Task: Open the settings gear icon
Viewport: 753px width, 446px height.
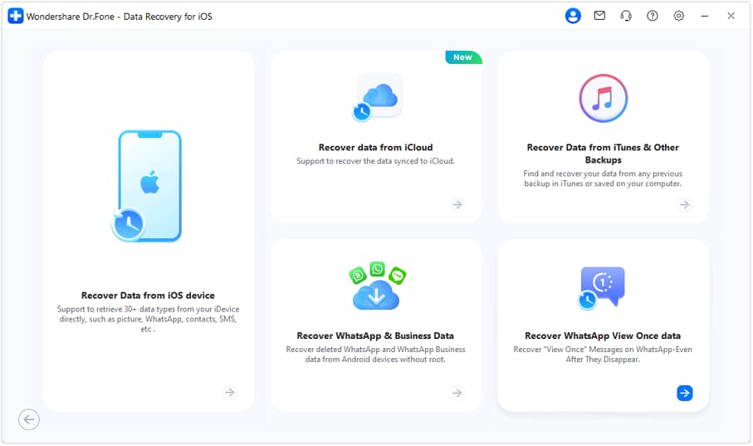Action: click(678, 16)
